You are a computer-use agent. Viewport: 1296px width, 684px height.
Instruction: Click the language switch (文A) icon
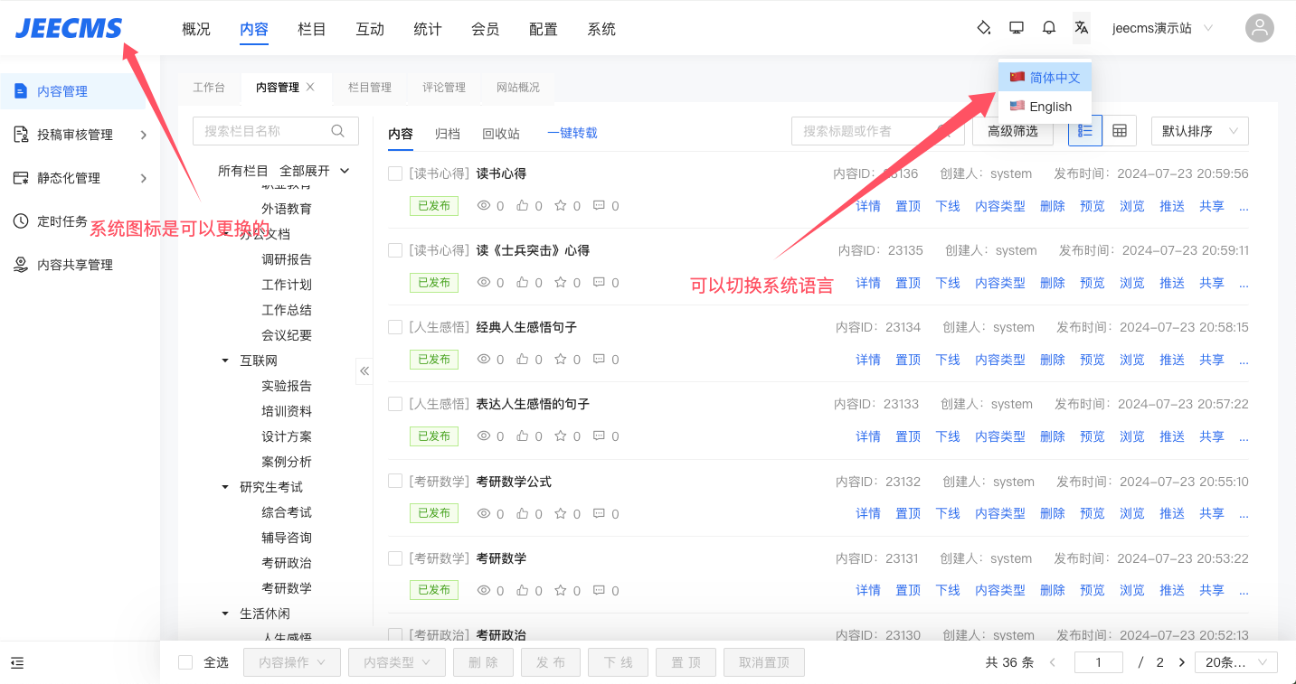(1082, 27)
